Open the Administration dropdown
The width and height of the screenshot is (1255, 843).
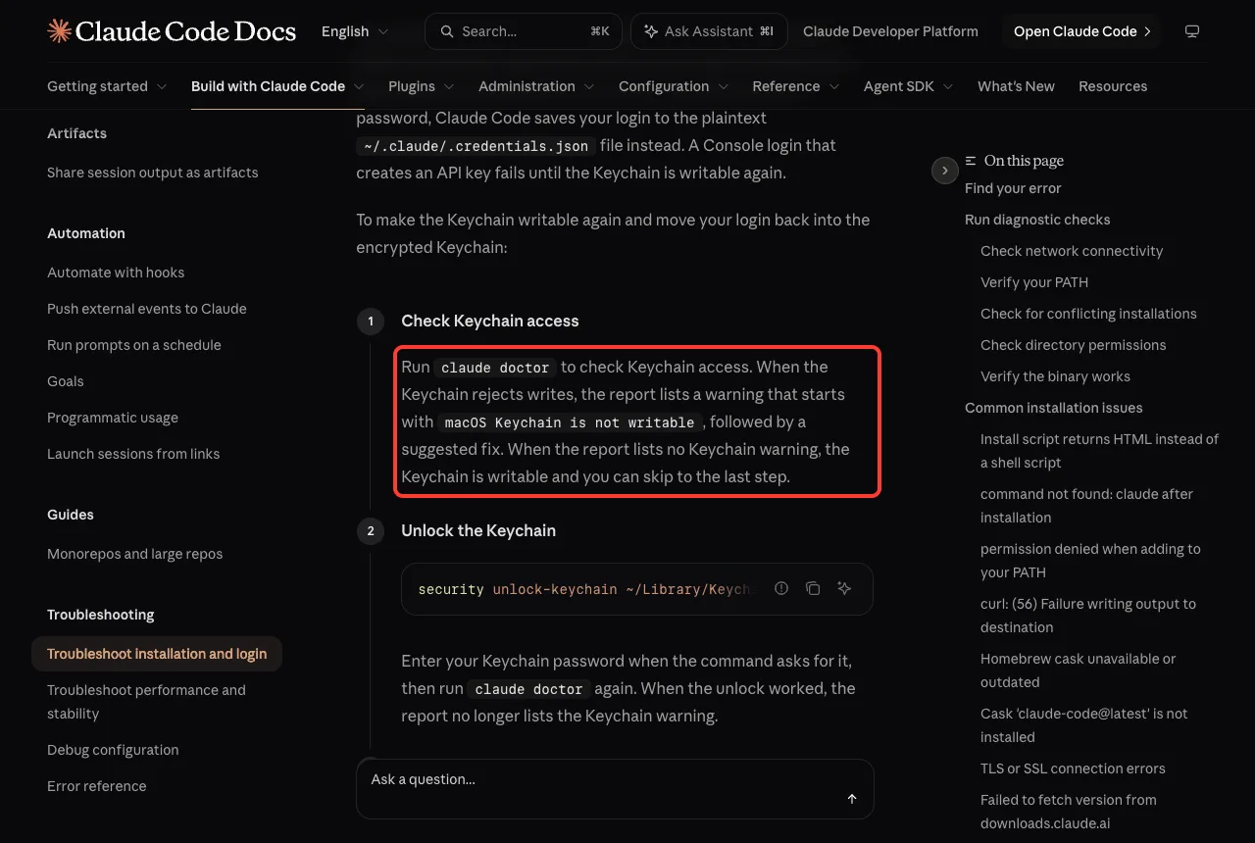point(536,86)
